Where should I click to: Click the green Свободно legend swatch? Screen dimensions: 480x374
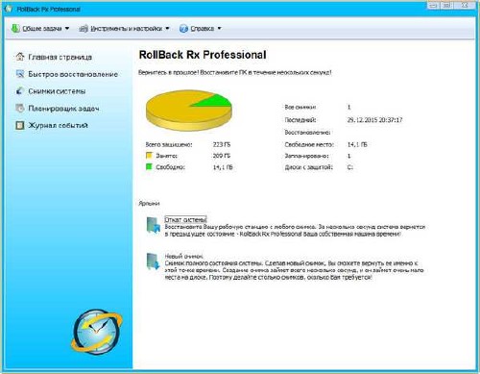point(149,166)
